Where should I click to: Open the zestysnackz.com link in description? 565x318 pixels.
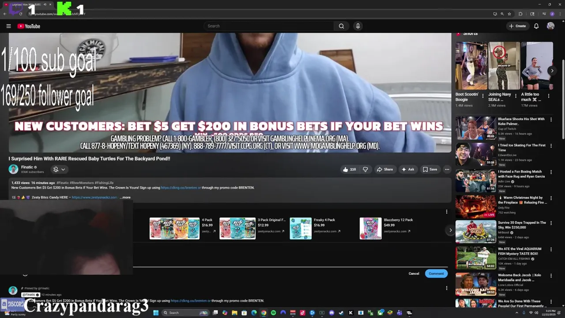point(94,197)
